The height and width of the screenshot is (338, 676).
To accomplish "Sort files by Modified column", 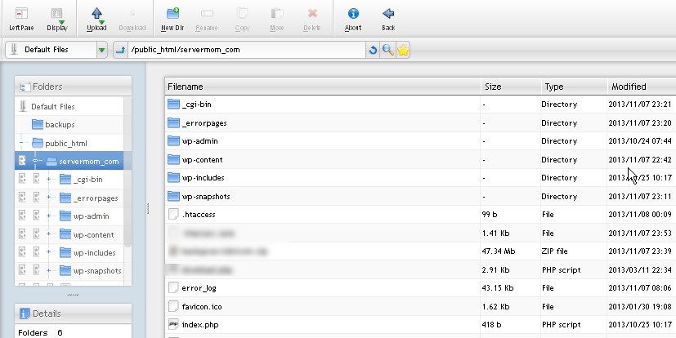I will tap(629, 87).
